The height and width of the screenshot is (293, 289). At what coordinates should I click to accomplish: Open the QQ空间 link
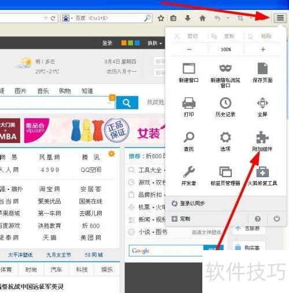tap(91, 170)
